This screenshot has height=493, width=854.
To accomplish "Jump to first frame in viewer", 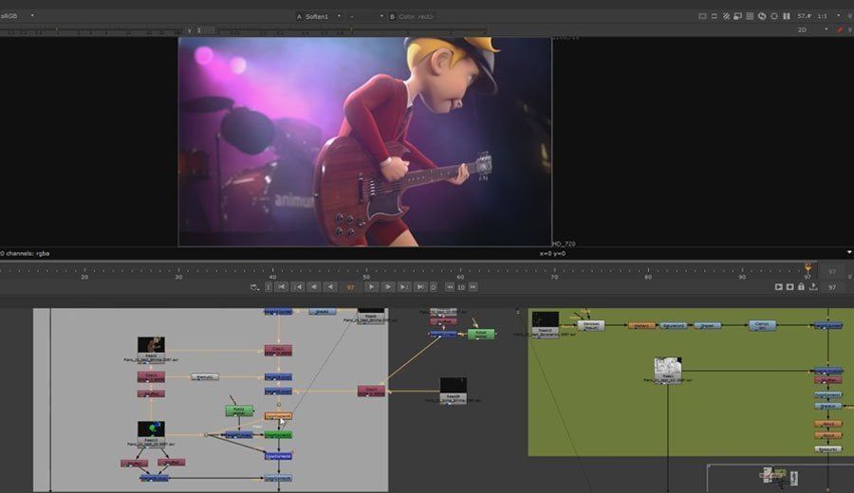I will [281, 286].
